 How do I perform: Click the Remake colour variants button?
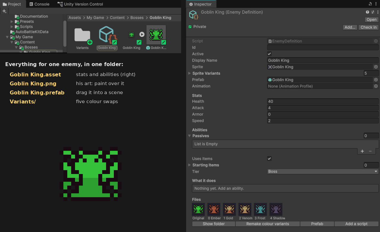coord(267,224)
